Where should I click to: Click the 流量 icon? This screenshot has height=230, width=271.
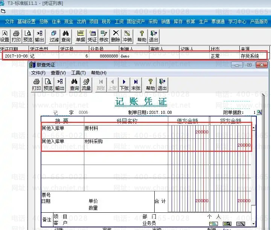coord(86,85)
